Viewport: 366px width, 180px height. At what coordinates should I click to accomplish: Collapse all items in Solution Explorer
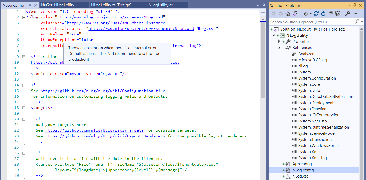click(331, 14)
